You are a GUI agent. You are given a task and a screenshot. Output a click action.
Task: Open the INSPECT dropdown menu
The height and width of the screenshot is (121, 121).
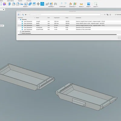[81, 7]
